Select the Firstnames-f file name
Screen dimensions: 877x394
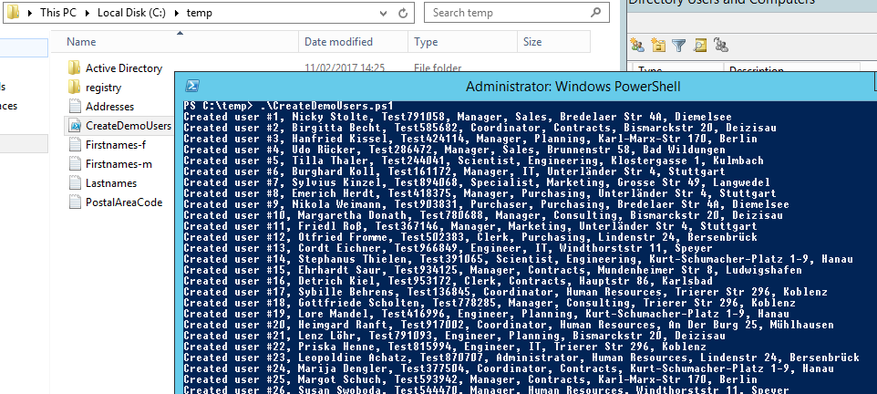[116, 144]
